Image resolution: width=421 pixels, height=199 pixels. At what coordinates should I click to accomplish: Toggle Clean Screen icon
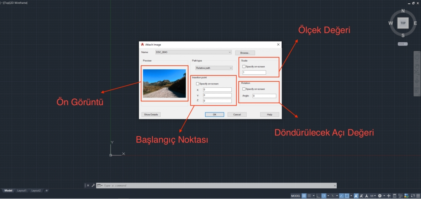pos(413,196)
